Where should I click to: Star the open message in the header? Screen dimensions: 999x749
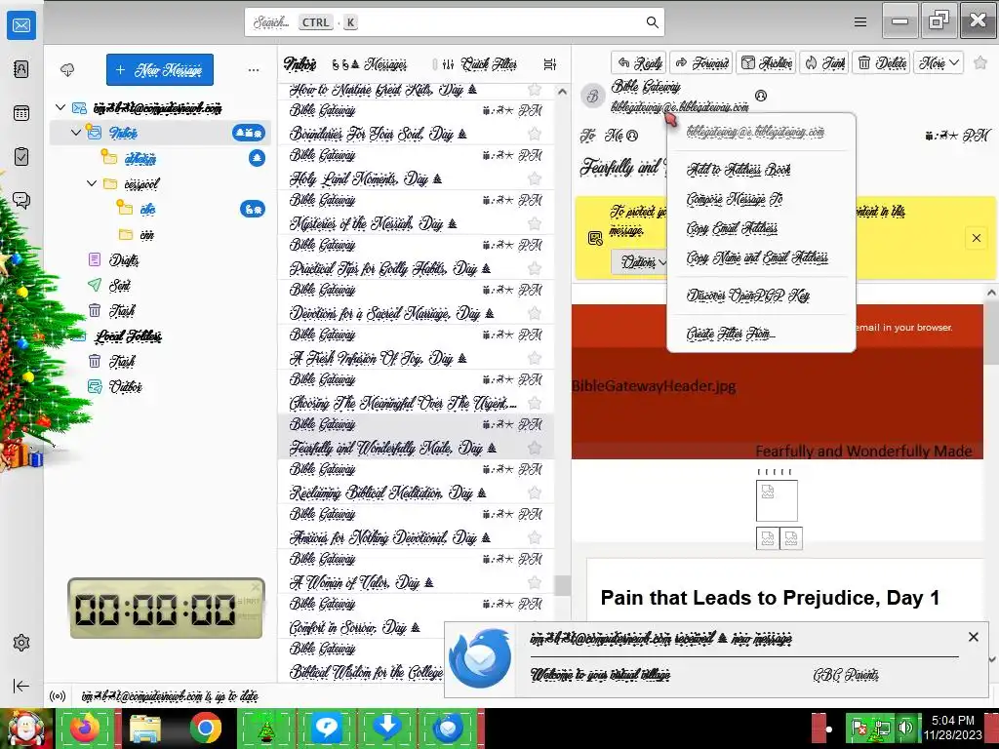(980, 62)
